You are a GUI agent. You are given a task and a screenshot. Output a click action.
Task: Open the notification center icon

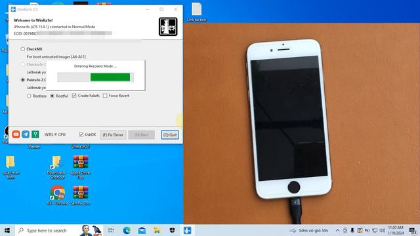coord(413,230)
